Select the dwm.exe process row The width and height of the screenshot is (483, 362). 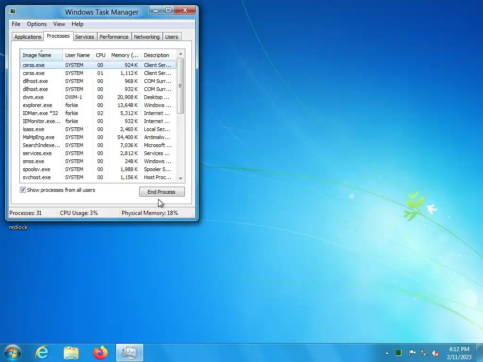click(x=98, y=97)
